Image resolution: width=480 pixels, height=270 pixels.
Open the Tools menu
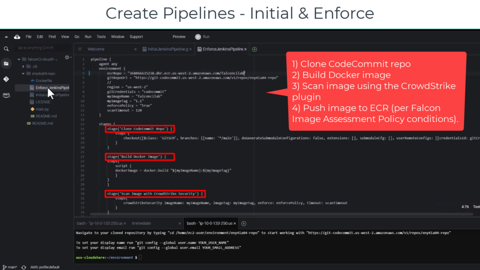tap(101, 37)
